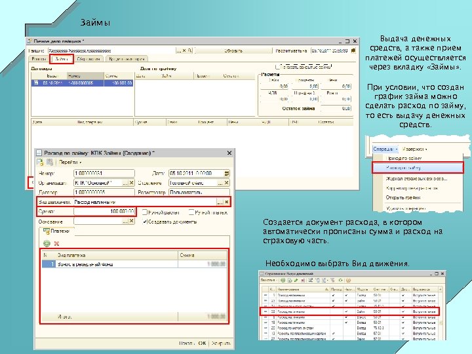This screenshot has width=472, height=354.
Task: Select the contract row dated 05.10.2011
Action: click(82, 83)
